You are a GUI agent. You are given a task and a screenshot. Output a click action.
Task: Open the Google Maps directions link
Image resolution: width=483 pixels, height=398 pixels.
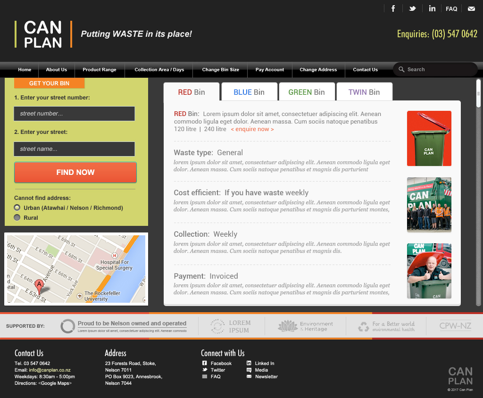tap(55, 383)
